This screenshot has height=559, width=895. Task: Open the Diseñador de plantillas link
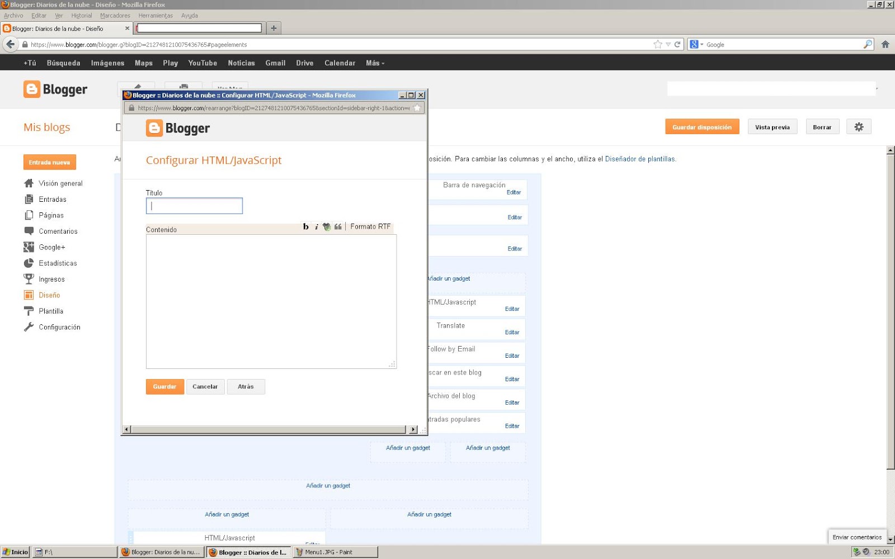tap(640, 159)
